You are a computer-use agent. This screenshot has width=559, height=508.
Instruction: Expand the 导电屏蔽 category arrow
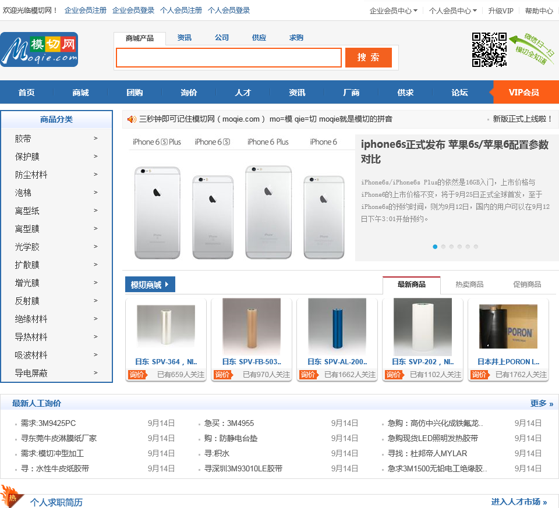[95, 372]
